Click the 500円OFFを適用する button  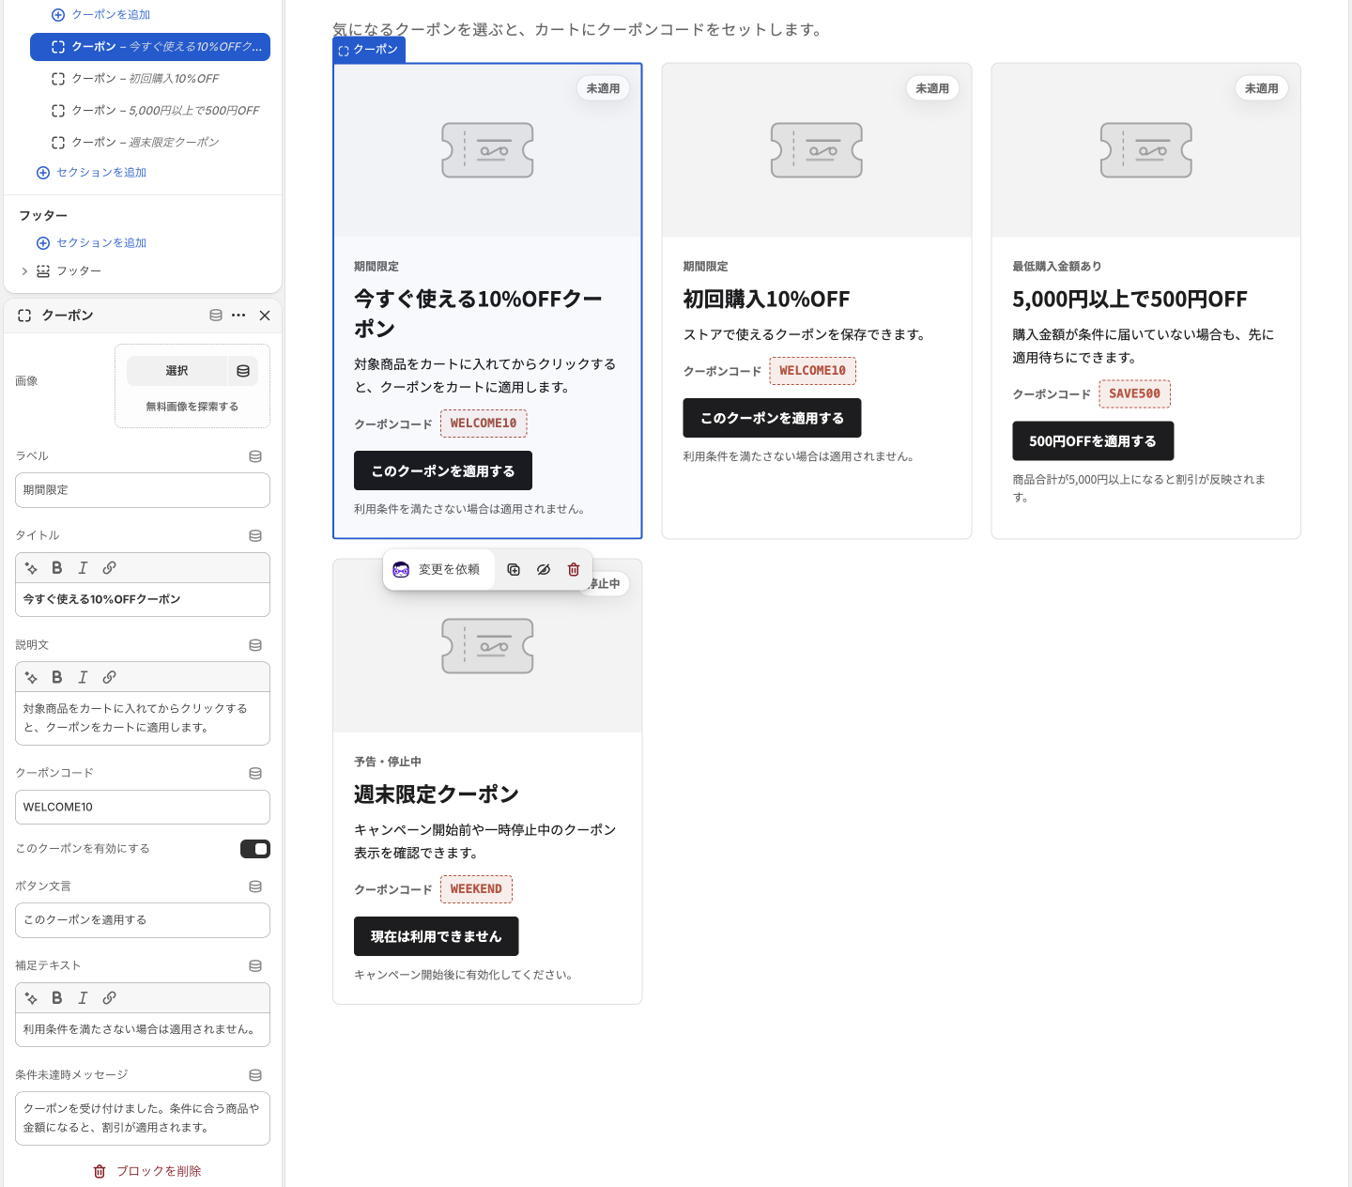1093,440
